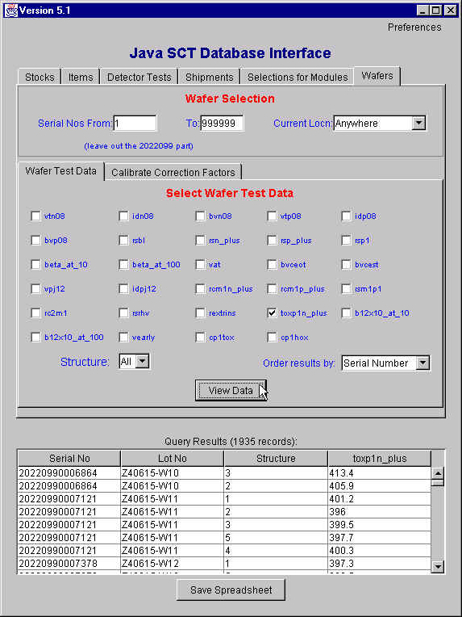
Task: Open the Calibrate Correction Factors tab
Action: 173,172
